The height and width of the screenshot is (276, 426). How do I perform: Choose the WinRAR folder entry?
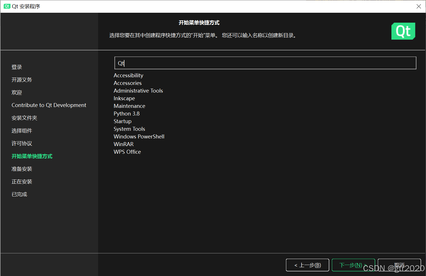[124, 144]
